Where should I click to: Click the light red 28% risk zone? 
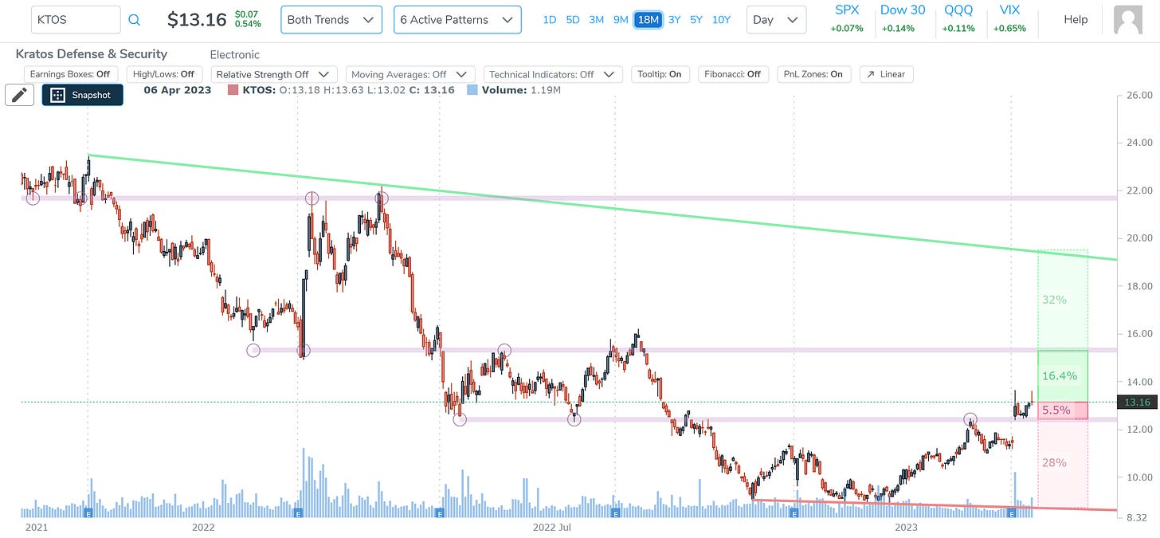[x=1063, y=463]
